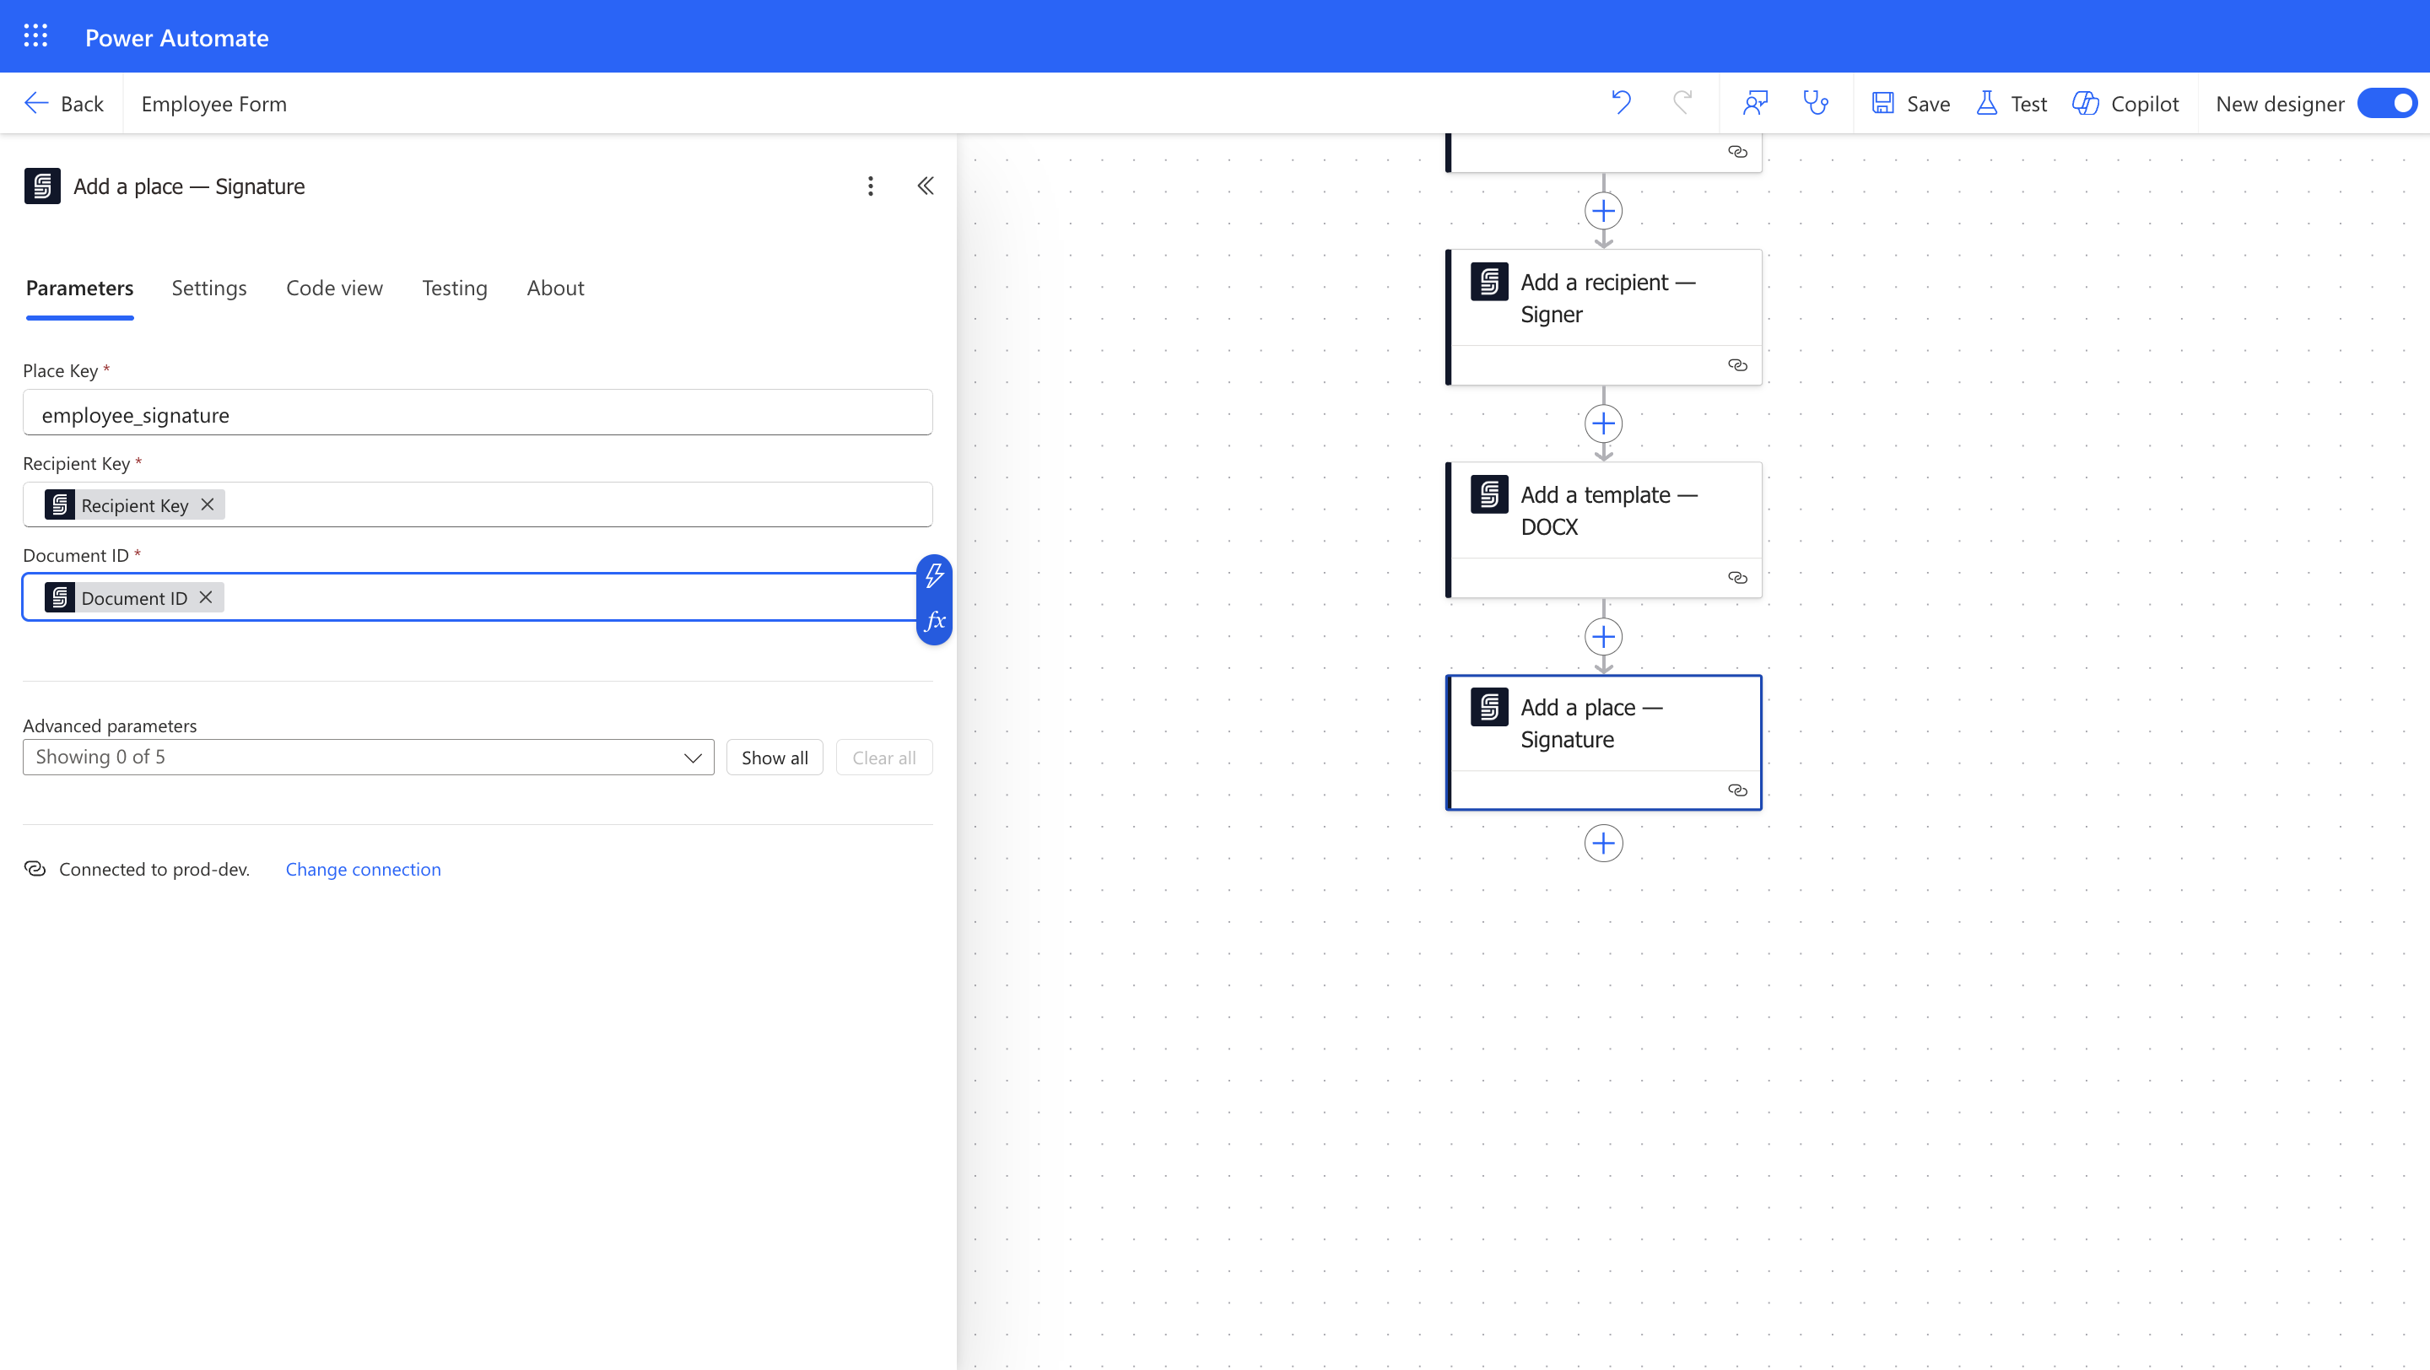This screenshot has height=1370, width=2430.
Task: Insert dynamic content via lightning icon
Action: pyautogui.click(x=934, y=575)
